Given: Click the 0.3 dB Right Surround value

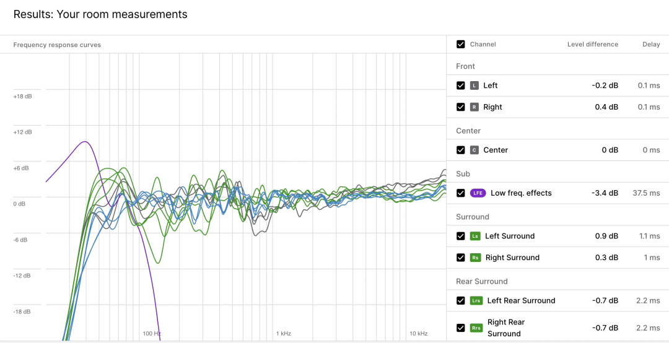Looking at the screenshot, I should (606, 258).
